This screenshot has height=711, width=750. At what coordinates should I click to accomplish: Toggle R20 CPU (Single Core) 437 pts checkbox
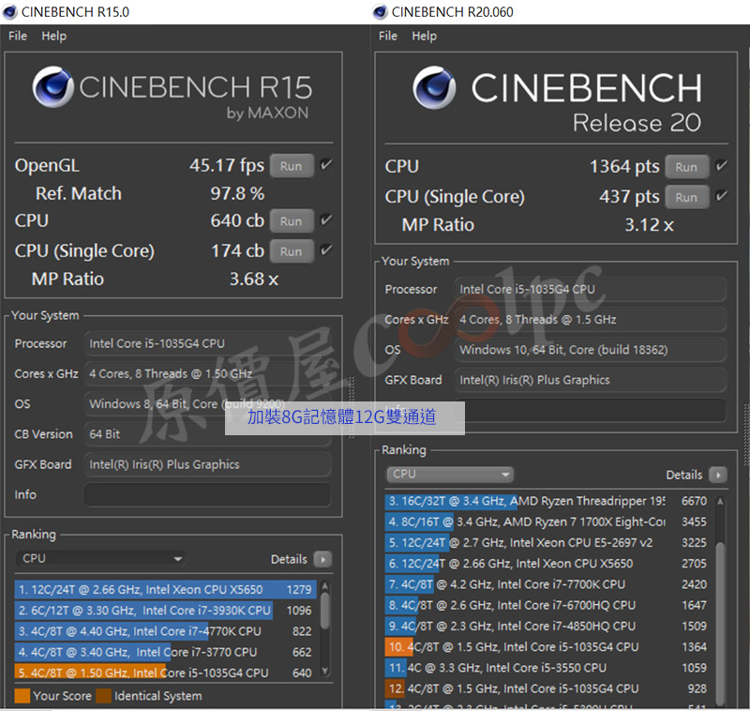point(721,196)
